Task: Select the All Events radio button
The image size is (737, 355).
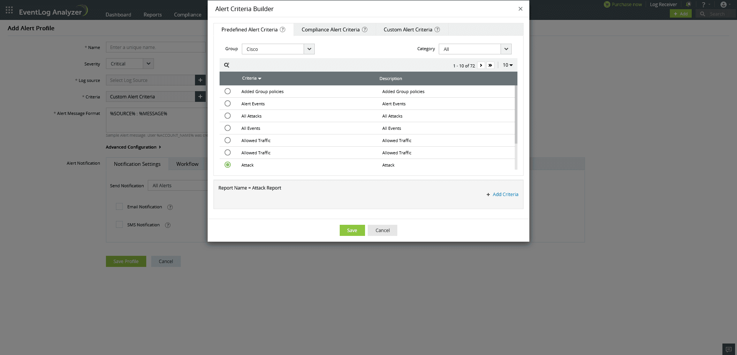Action: click(228, 128)
